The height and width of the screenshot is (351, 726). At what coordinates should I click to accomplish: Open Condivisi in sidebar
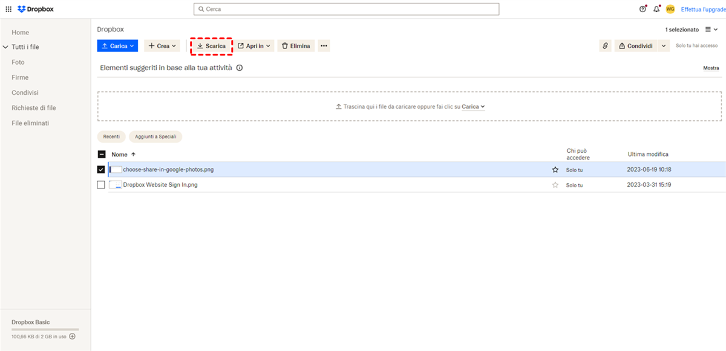coord(25,92)
